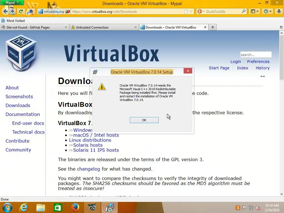Viewport: 284px width, 213px height.
Task: Open the Preferences link
Action: click(x=258, y=62)
